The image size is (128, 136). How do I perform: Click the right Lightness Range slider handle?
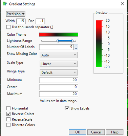coord(72,41)
